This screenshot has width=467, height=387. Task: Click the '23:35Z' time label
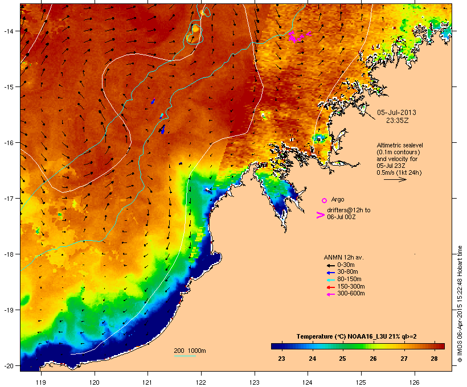tap(398, 121)
